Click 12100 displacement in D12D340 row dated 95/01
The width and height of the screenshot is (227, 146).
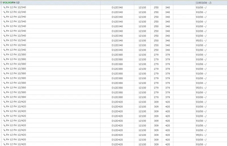[142, 41]
